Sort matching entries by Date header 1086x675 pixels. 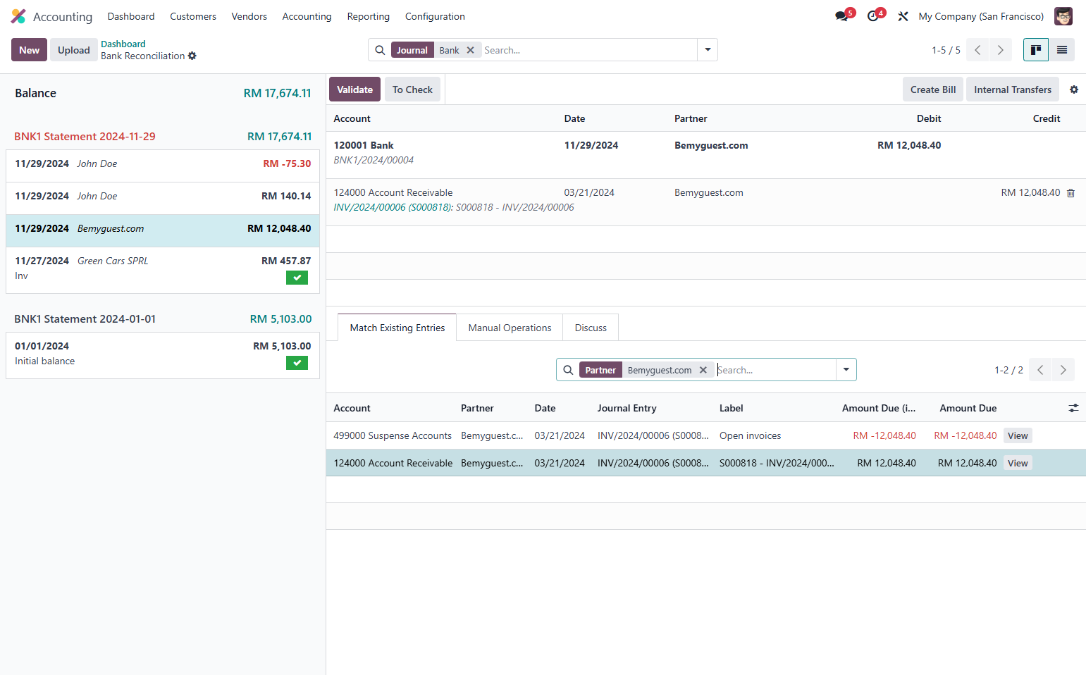[545, 408]
